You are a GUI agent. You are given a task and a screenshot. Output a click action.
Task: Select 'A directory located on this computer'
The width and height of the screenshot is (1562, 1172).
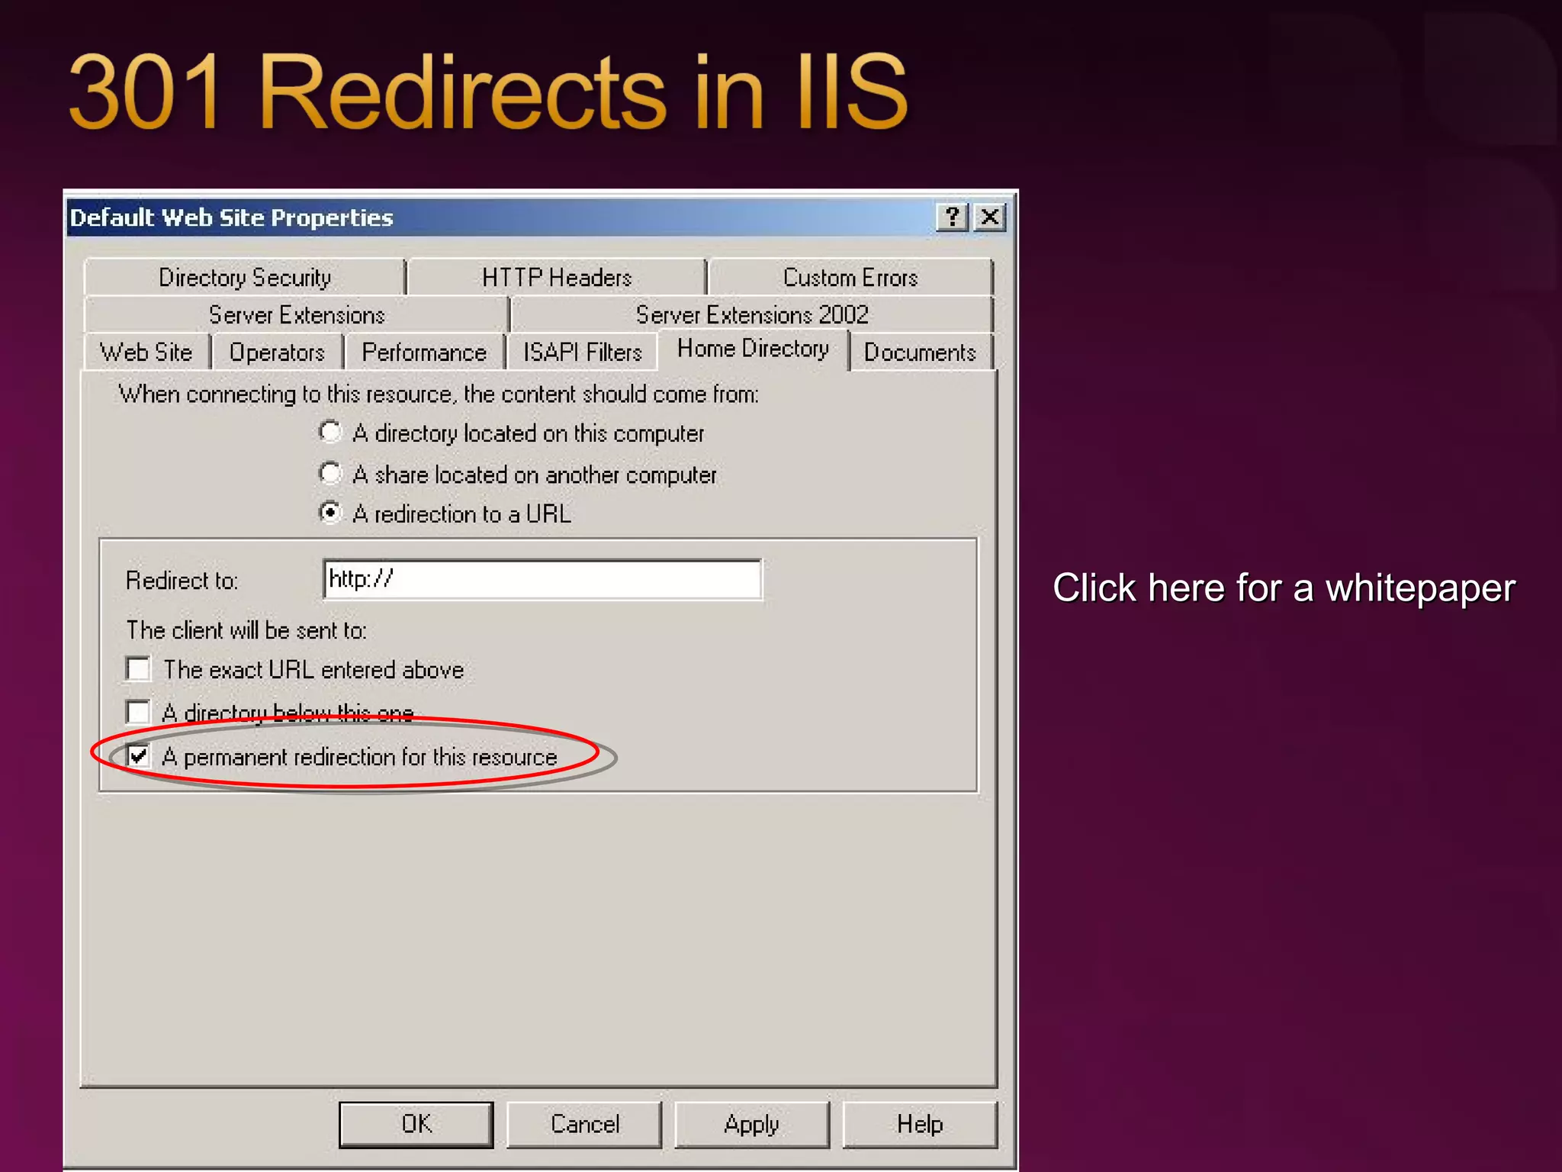[330, 433]
